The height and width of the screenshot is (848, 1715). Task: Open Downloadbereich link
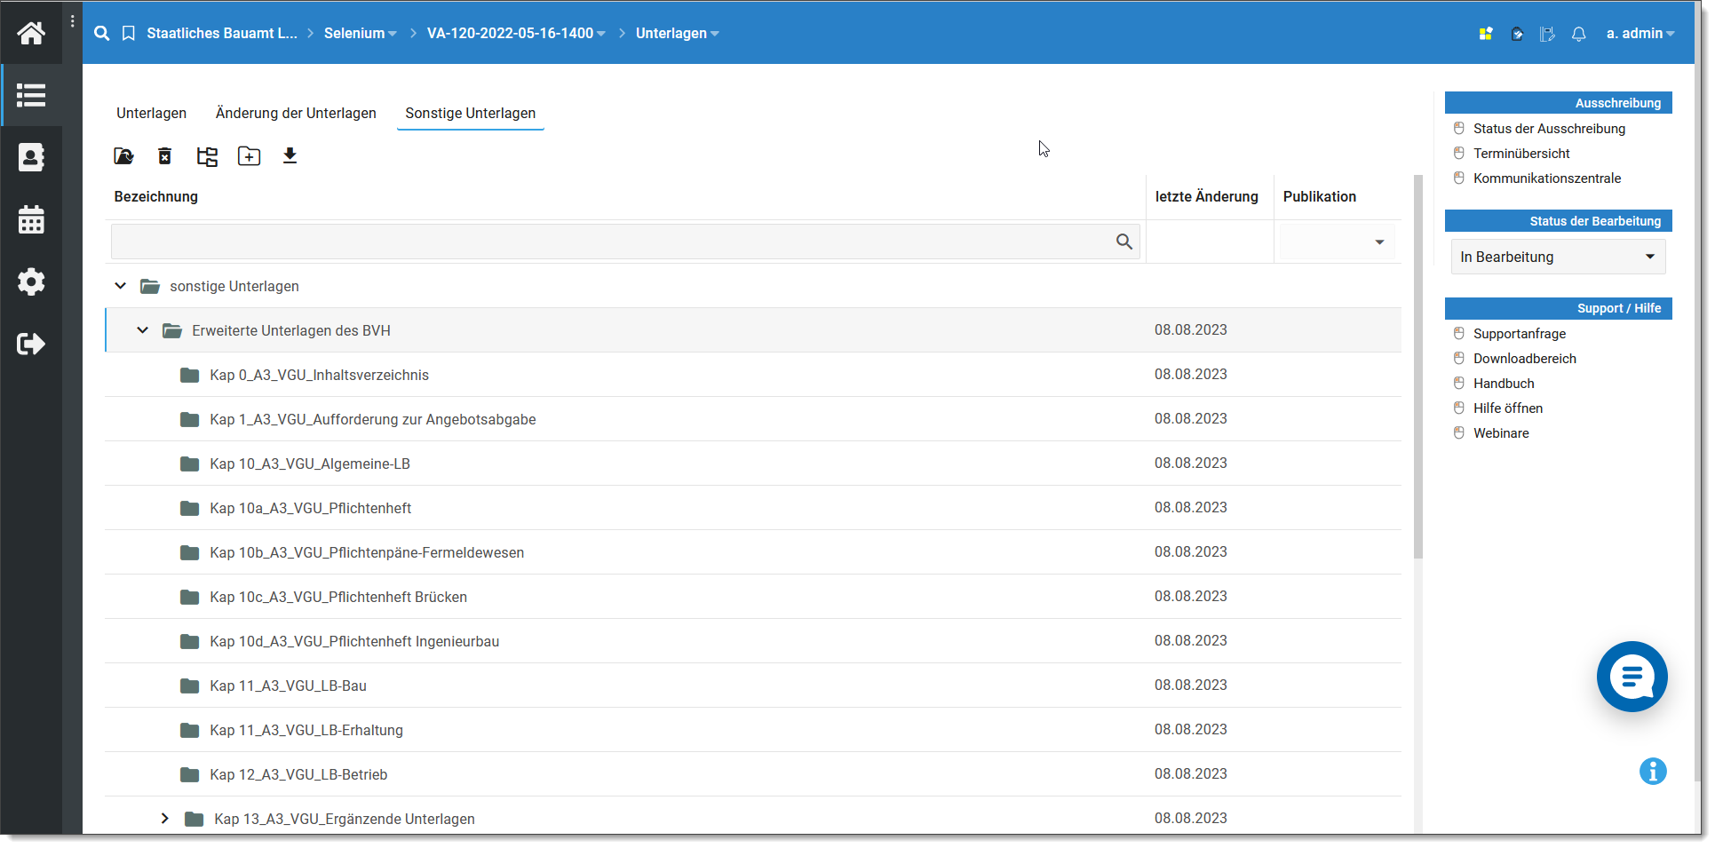coord(1525,358)
